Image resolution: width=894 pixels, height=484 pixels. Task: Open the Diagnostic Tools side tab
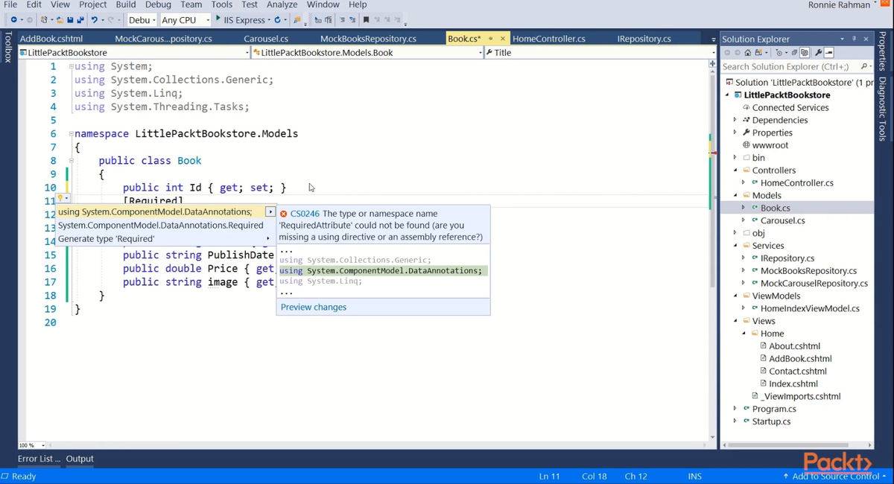[882, 109]
